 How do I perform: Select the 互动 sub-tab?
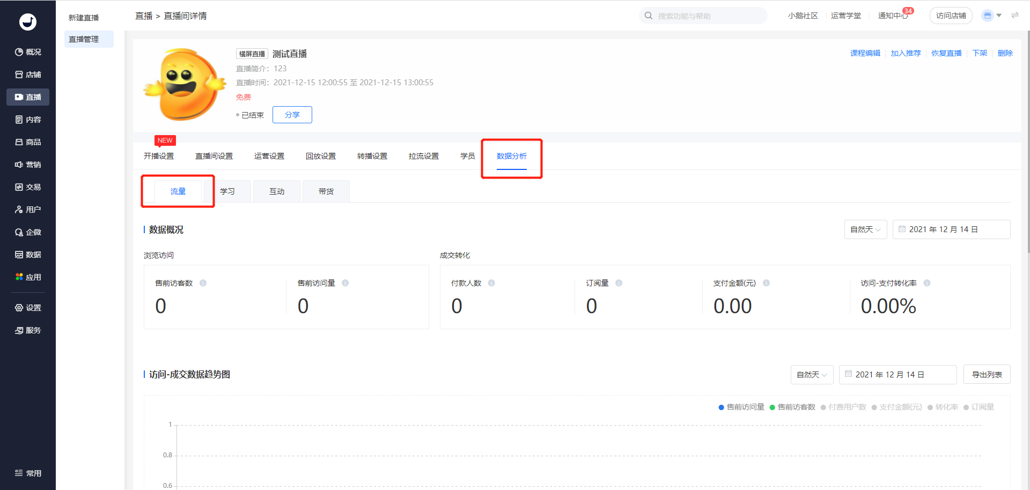click(x=277, y=191)
